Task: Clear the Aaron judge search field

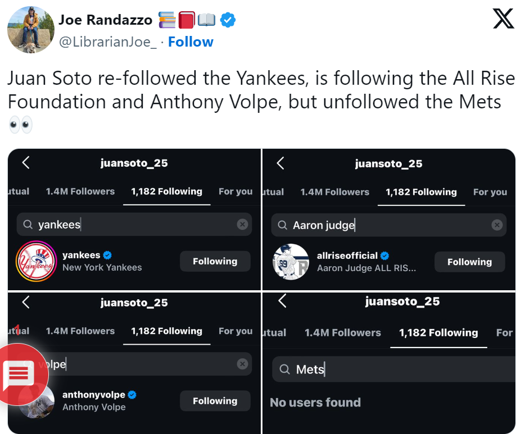Action: click(497, 225)
